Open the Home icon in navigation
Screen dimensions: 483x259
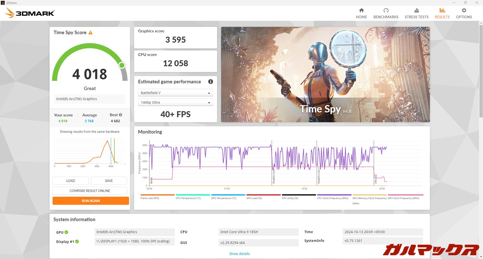pyautogui.click(x=361, y=11)
